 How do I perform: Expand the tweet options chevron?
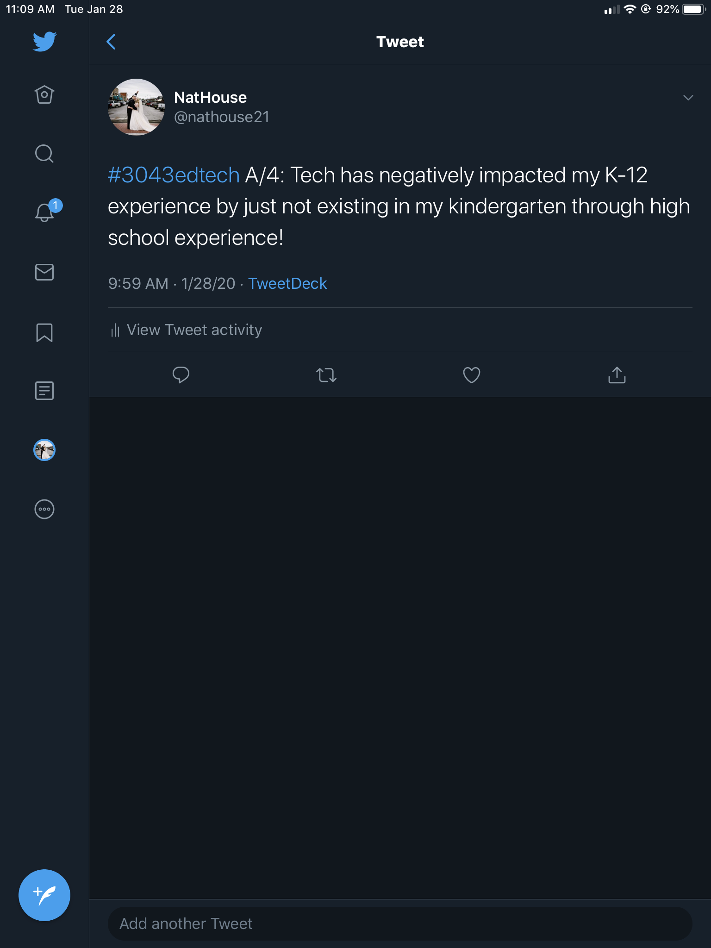pyautogui.click(x=688, y=98)
